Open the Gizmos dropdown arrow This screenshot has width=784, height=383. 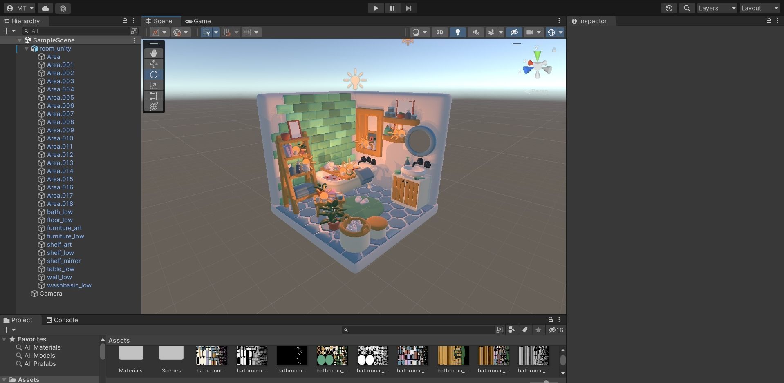(561, 32)
